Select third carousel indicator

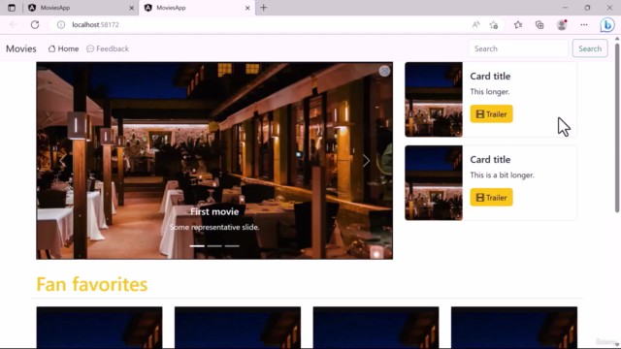(232, 246)
